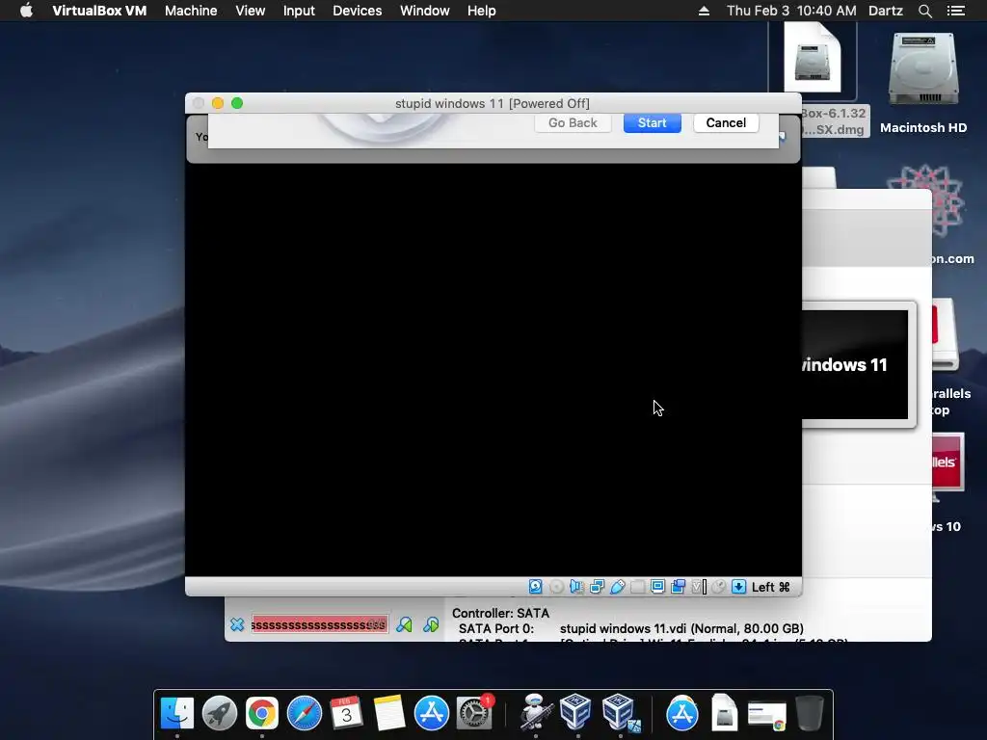
Task: Click the VM window yellow minimize button
Action: pyautogui.click(x=218, y=103)
